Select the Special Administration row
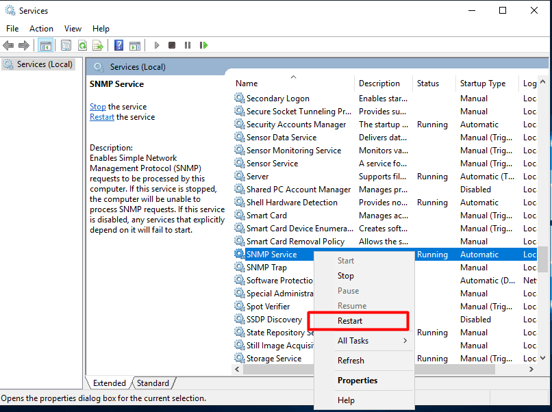The image size is (552, 412). (273, 294)
